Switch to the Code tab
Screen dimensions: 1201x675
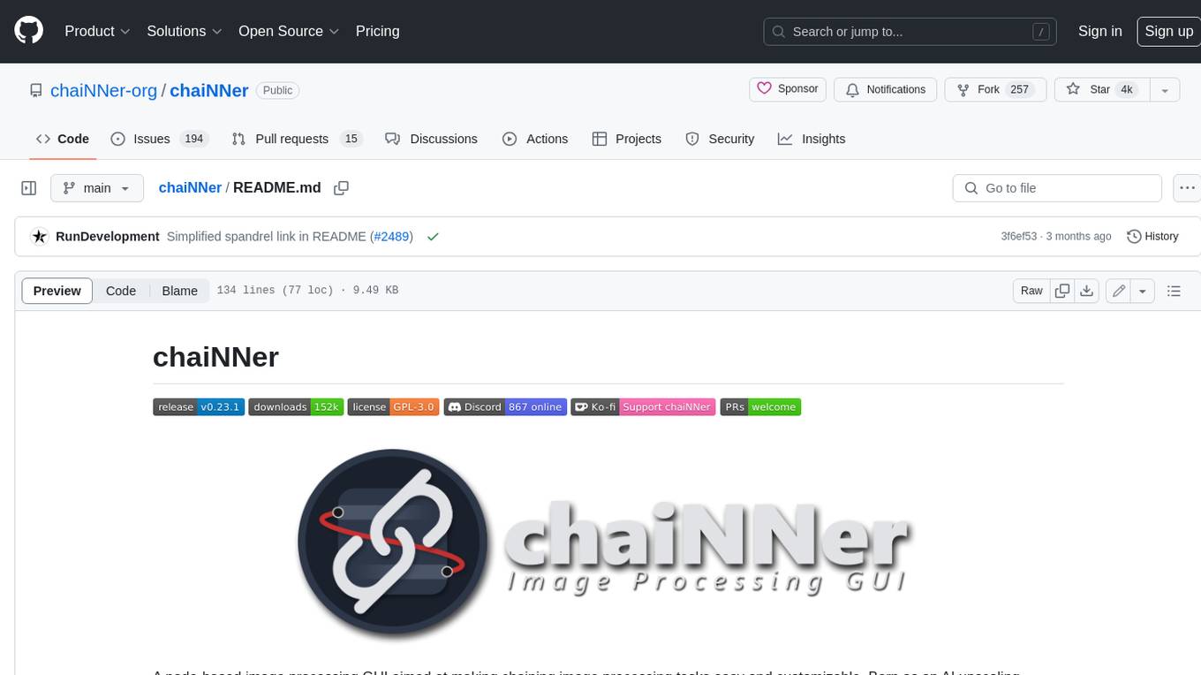(x=62, y=139)
